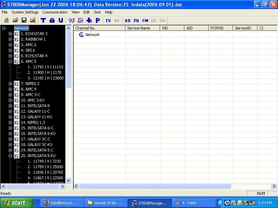278x208 pixels.
Task: Click the greyed DA toolbar icon
Action: pos(162,21)
